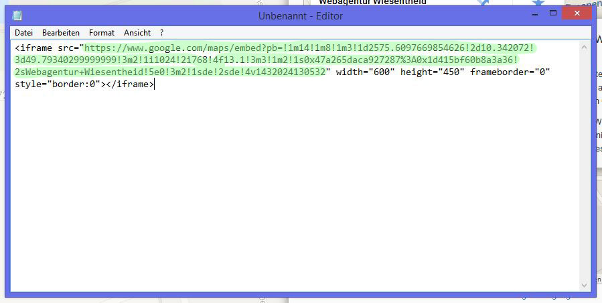This screenshot has width=602, height=303.
Task: Place cursor in the highlighted Google Maps URL
Action: point(268,60)
